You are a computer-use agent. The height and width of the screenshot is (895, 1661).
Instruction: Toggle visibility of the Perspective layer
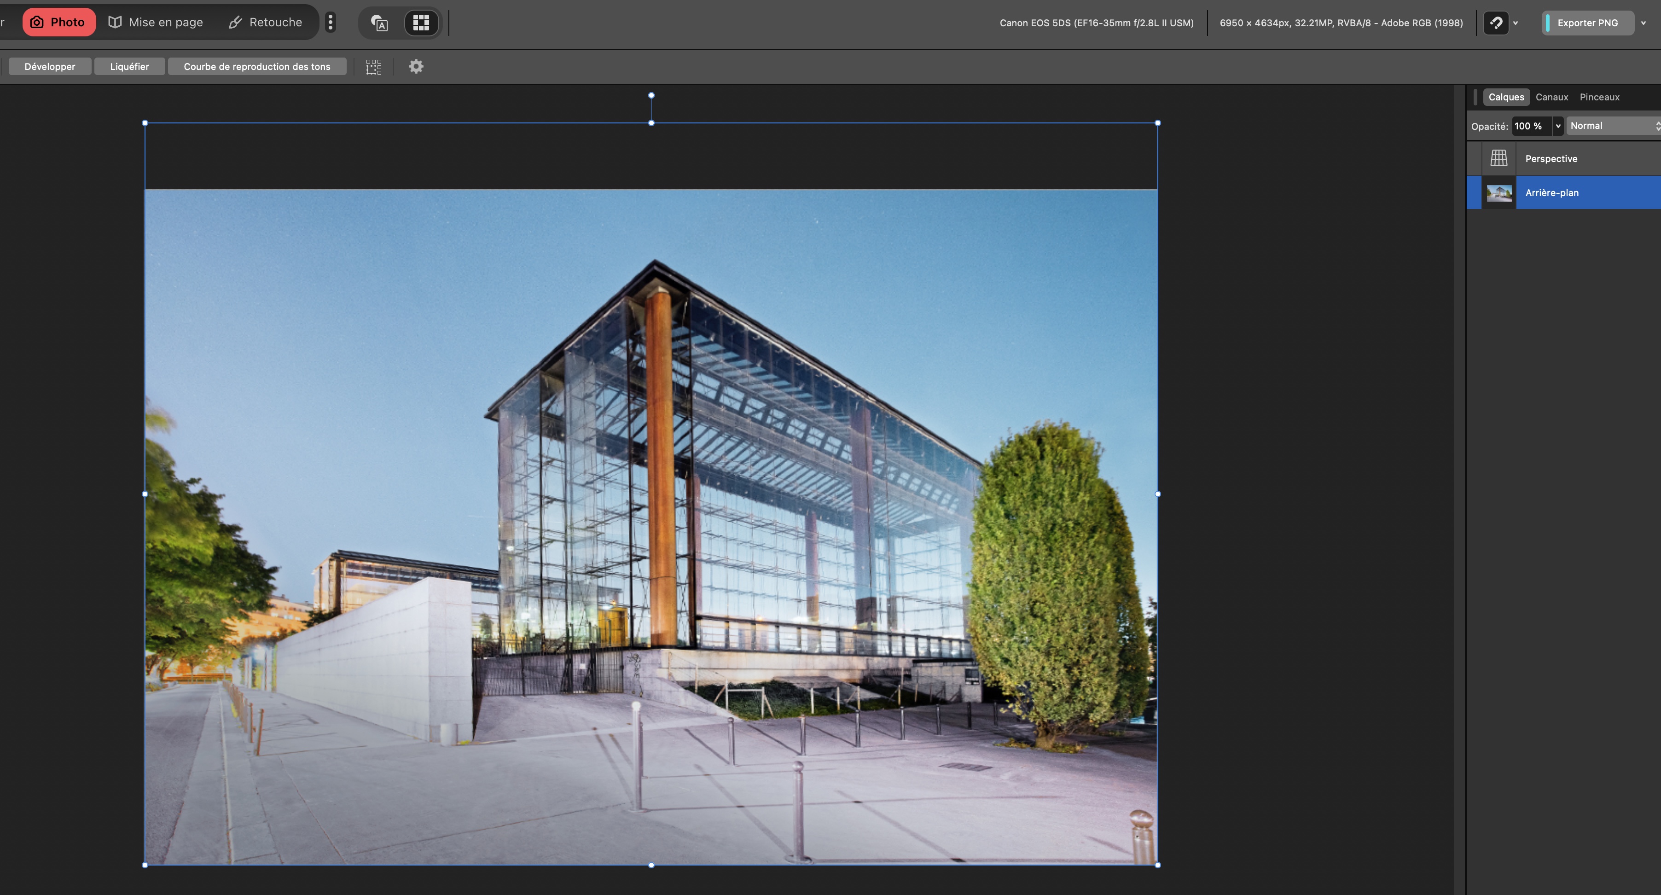tap(1474, 159)
